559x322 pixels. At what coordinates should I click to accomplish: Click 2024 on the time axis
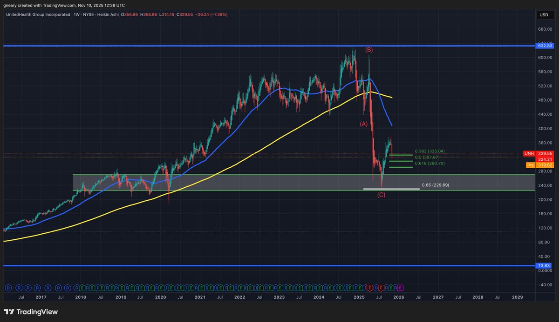coord(319,296)
